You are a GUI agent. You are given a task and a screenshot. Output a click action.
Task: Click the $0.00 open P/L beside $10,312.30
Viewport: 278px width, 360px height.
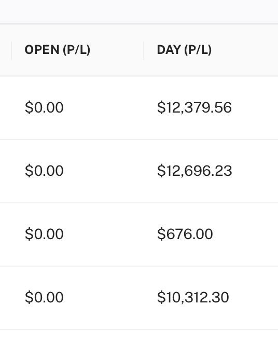(x=44, y=297)
